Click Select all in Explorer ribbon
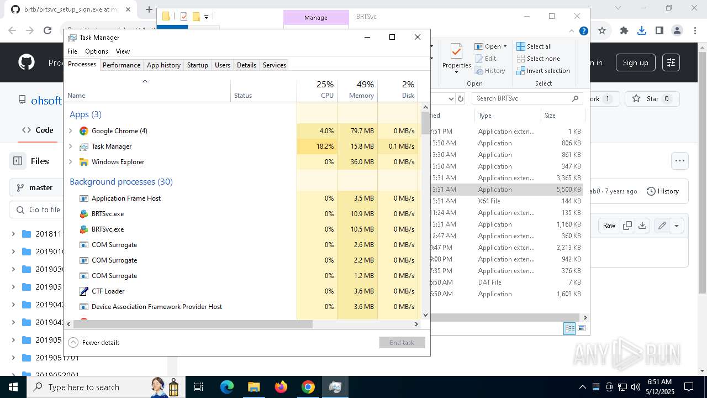The image size is (707, 398). pyautogui.click(x=534, y=46)
